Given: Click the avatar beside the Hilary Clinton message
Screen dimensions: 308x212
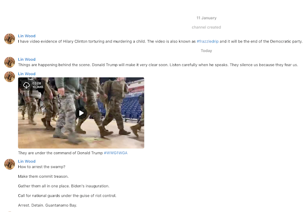Looking at the screenshot, I should coord(10,39).
